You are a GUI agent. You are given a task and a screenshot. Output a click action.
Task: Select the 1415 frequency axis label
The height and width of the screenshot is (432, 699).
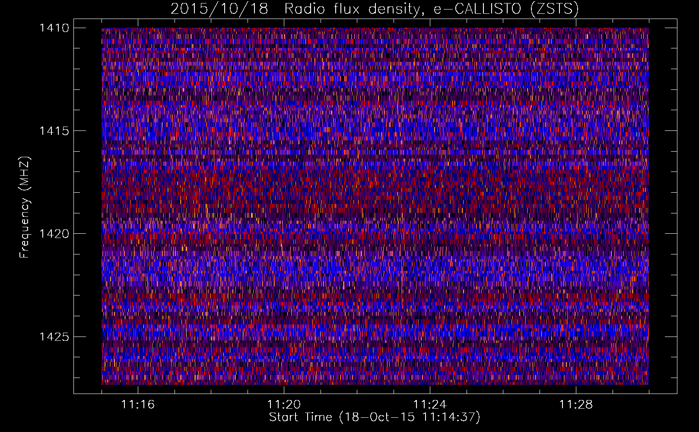click(x=54, y=131)
